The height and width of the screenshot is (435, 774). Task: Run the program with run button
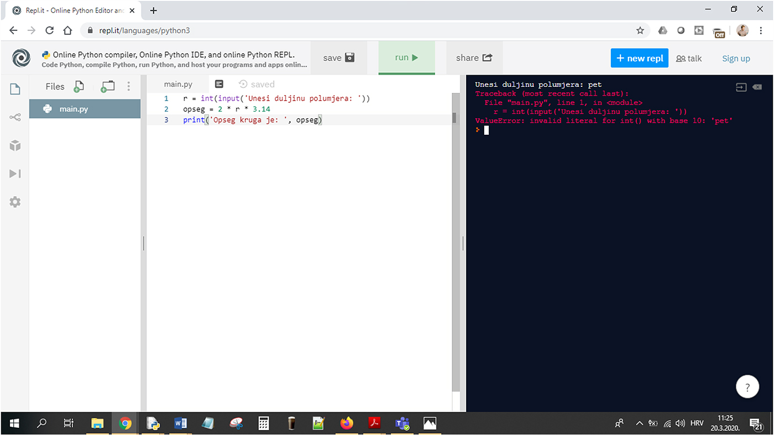(406, 57)
